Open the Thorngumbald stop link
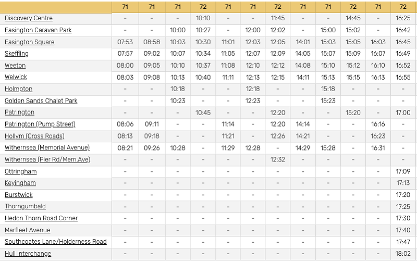The width and height of the screenshot is (417, 262). pos(25,207)
